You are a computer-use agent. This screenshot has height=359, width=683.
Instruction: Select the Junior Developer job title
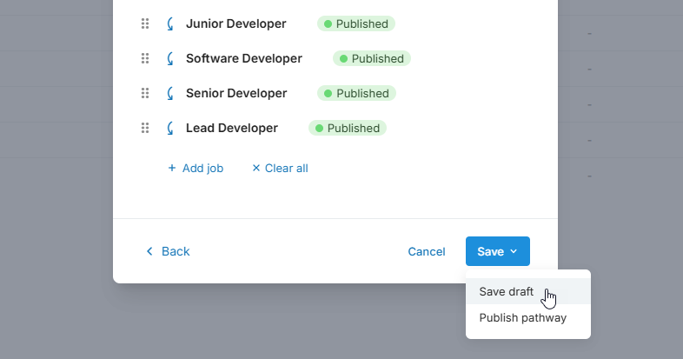(236, 23)
